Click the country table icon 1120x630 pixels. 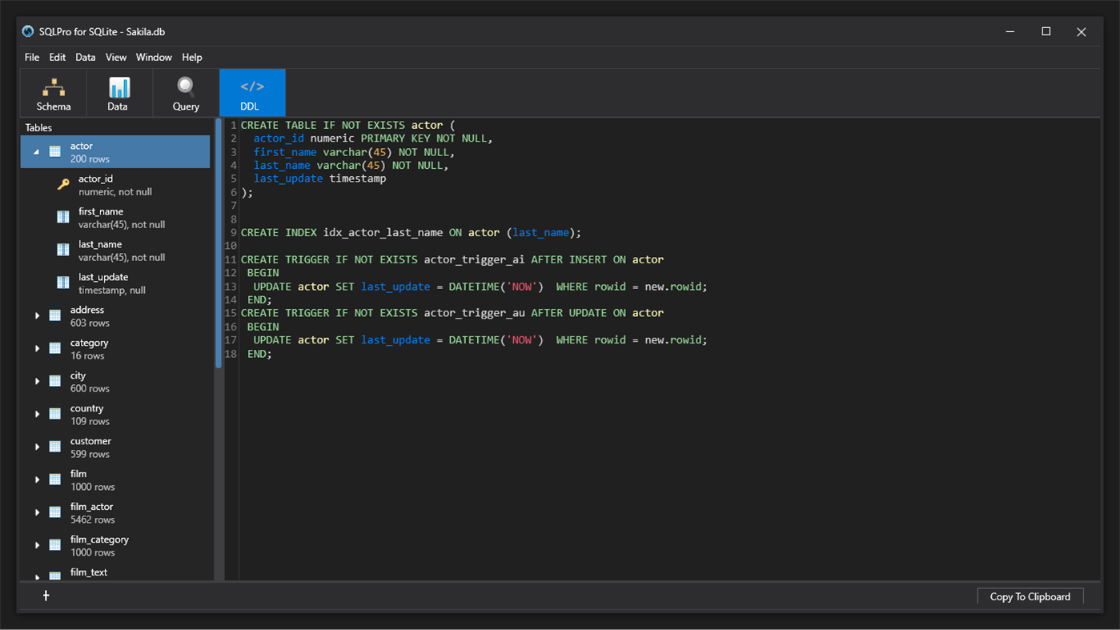(55, 414)
